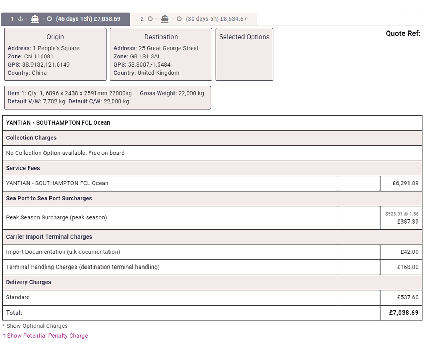Click the anchor icon in quote tab 1
Viewport: 424px width, 354px height.
20,19
